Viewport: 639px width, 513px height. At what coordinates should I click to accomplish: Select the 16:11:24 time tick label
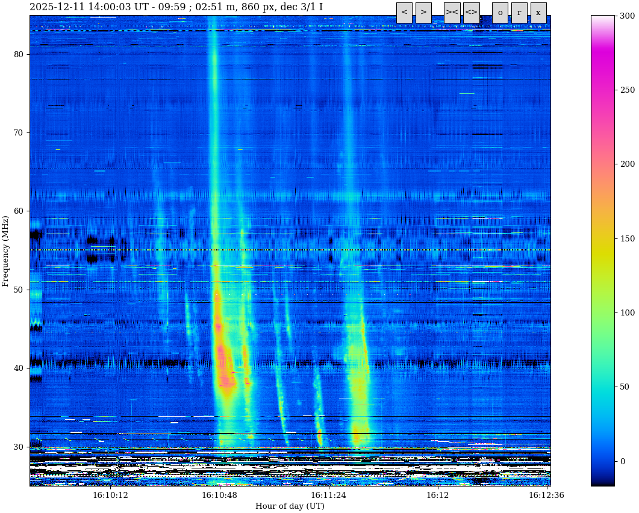(x=328, y=496)
